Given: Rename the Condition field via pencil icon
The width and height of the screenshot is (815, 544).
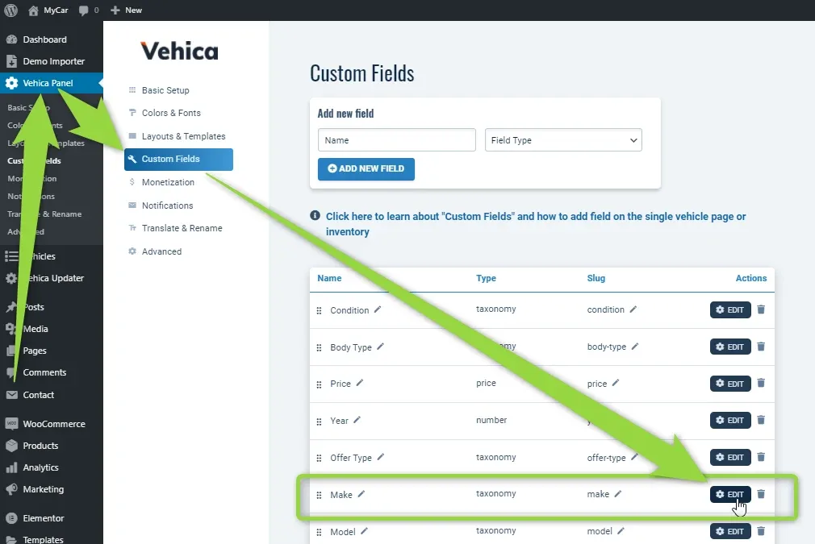Looking at the screenshot, I should click(x=378, y=309).
